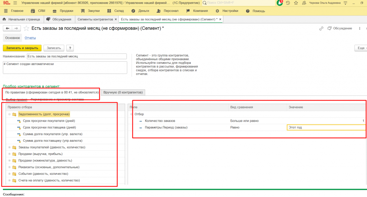Viewport: 367px width, 197px height.
Task: Click the Больше или равно comparison cell
Action: tap(257, 121)
